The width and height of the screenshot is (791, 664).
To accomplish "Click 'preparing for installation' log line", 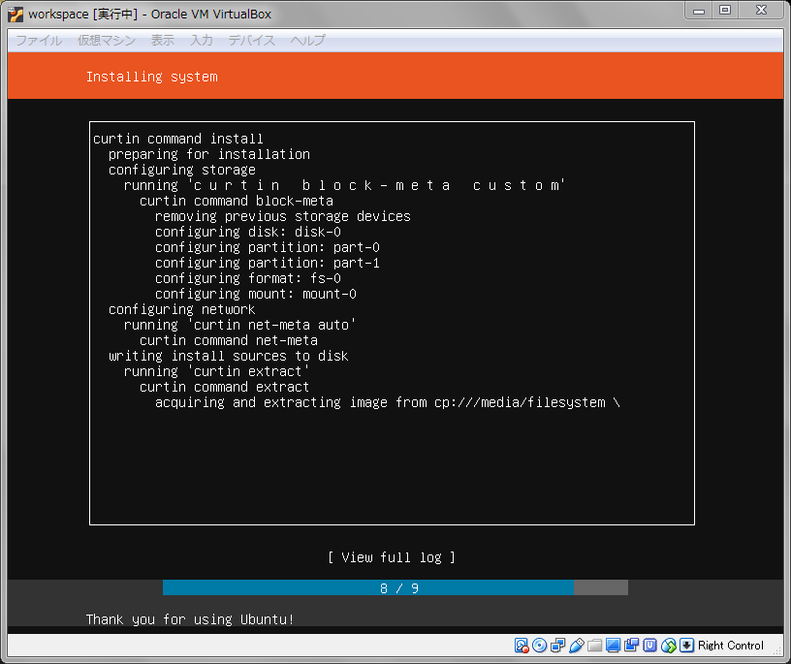I will [x=209, y=154].
